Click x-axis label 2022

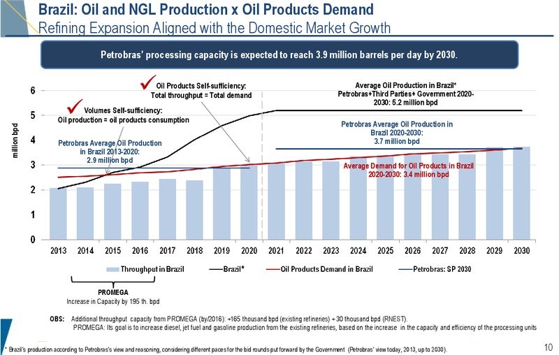(x=304, y=251)
